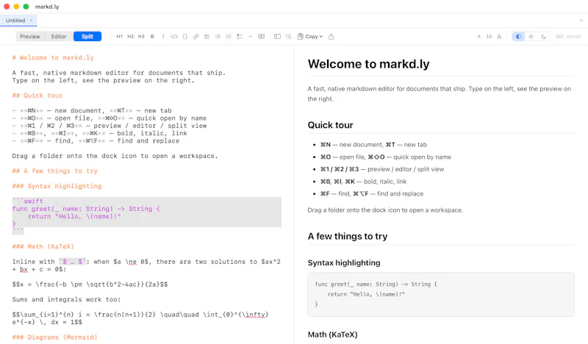This screenshot has width=588, height=344.
Task: Click the 'Math (KaTeX)' preview heading
Action: pyautogui.click(x=333, y=334)
